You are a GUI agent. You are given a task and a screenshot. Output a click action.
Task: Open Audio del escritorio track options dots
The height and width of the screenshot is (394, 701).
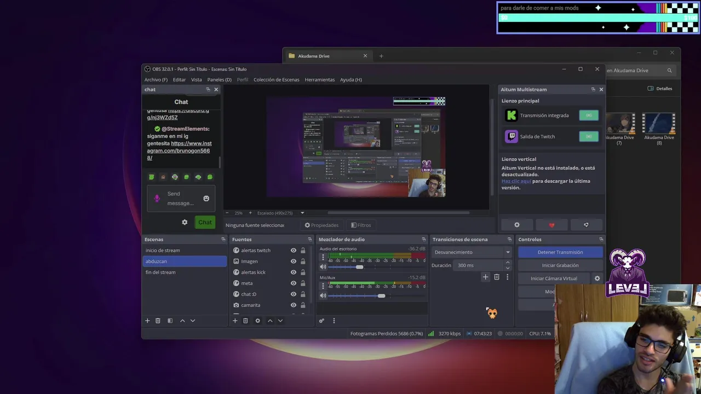pos(323,257)
